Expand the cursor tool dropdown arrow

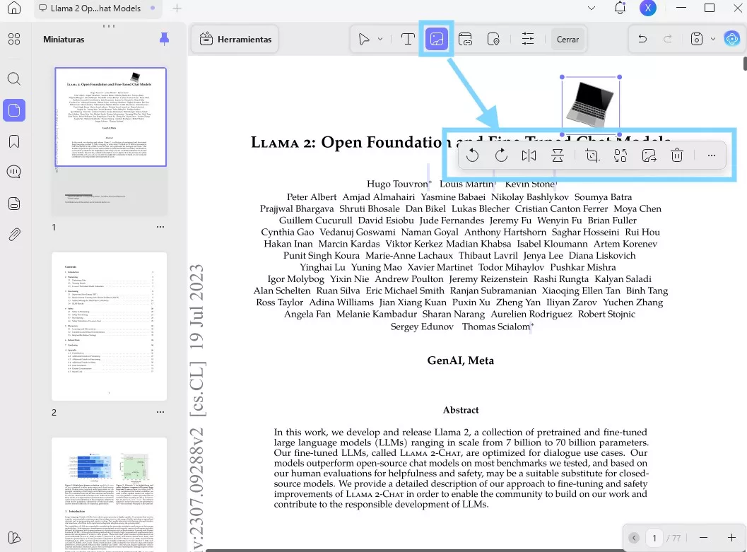[380, 39]
